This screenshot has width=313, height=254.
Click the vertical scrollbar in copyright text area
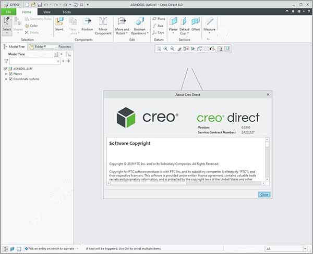pyautogui.click(x=267, y=159)
